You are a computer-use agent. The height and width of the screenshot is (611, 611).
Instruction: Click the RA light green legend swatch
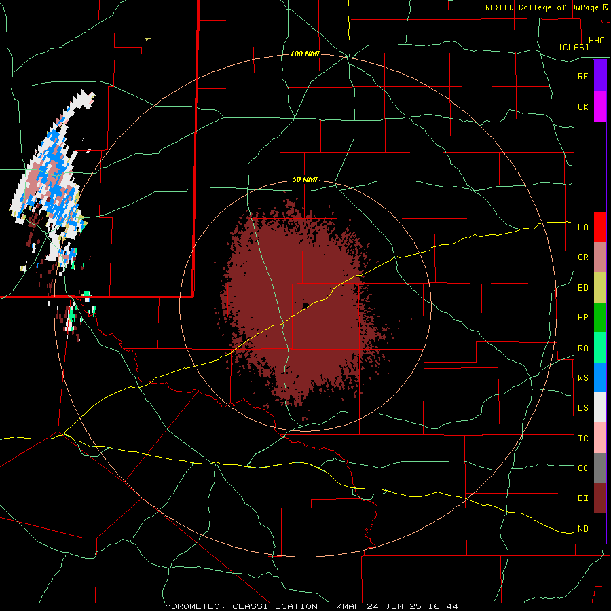point(599,348)
